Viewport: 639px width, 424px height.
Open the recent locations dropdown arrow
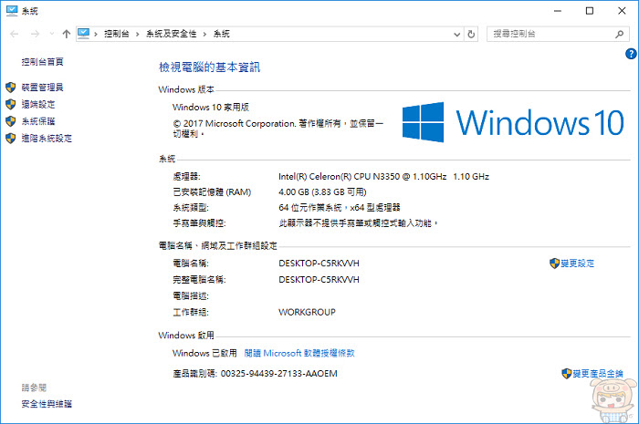tap(52, 34)
